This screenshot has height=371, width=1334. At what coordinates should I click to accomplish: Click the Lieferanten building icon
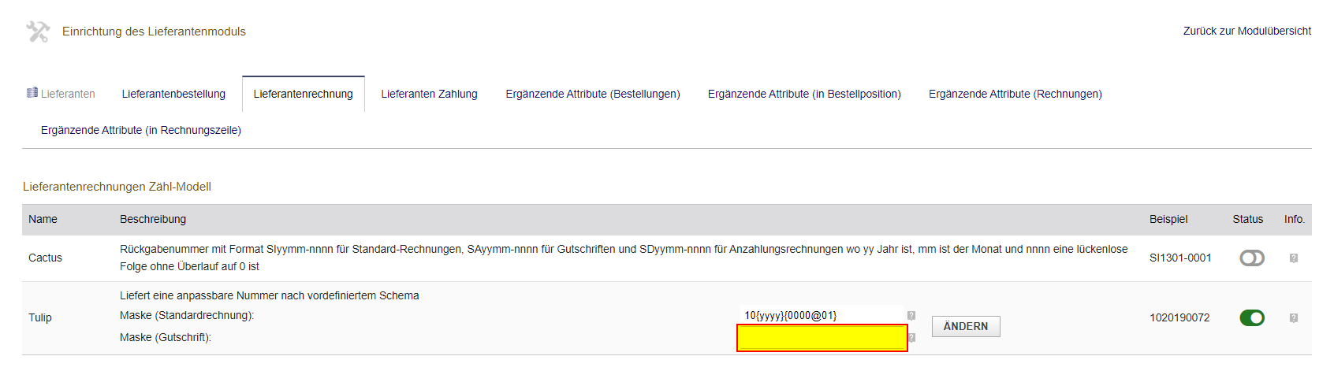point(32,93)
